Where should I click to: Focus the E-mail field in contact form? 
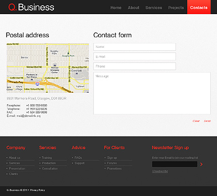click(x=135, y=56)
